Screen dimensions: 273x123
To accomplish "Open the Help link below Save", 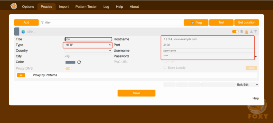I will point(256,98).
